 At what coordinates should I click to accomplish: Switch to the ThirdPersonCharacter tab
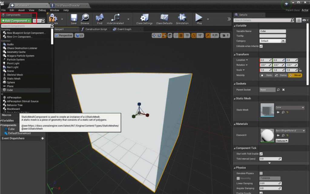tap(68, 5)
